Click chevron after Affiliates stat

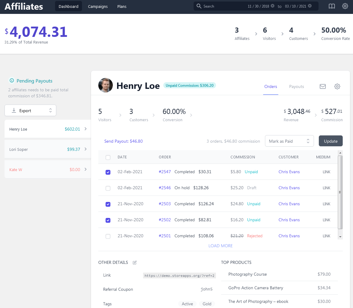click(256, 34)
